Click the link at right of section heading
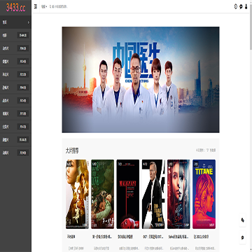 click(206, 150)
